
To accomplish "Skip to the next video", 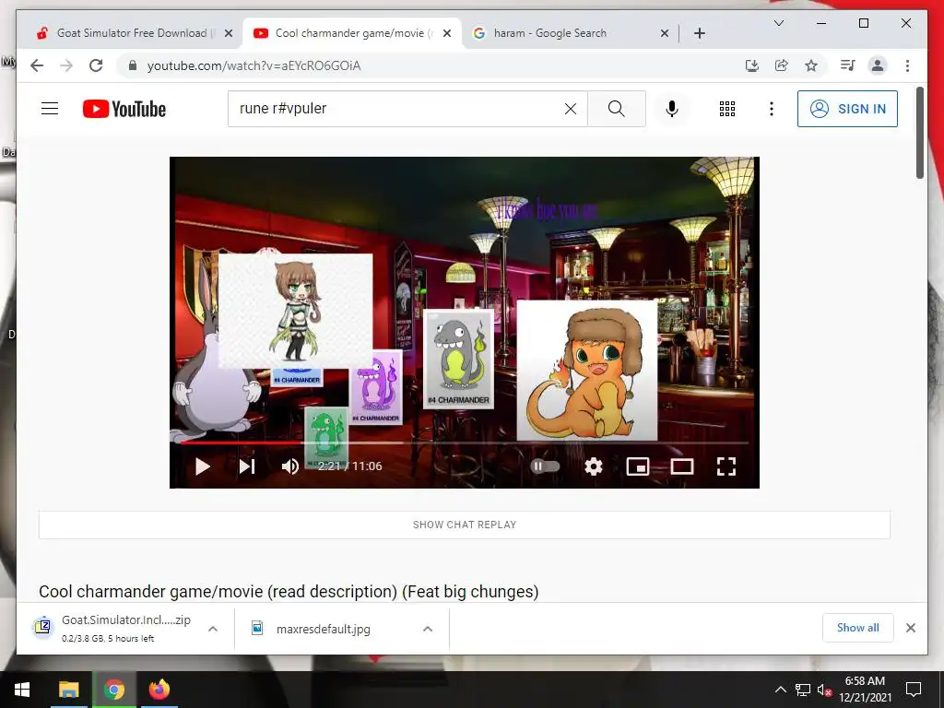I will coord(247,466).
